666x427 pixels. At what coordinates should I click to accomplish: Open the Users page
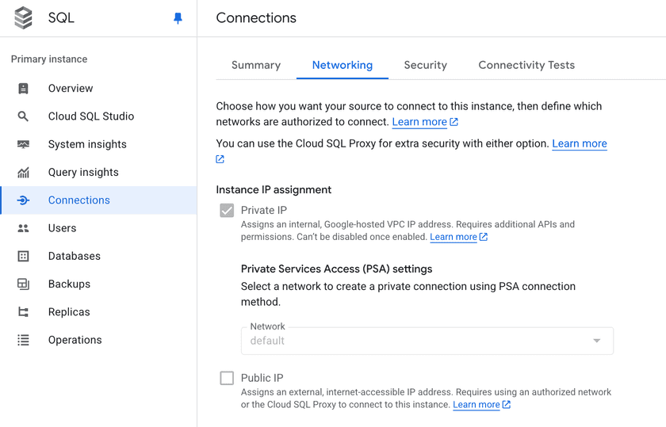click(98, 228)
